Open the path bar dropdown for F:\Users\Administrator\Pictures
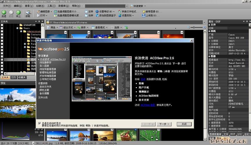 pyautogui.click(x=204, y=22)
